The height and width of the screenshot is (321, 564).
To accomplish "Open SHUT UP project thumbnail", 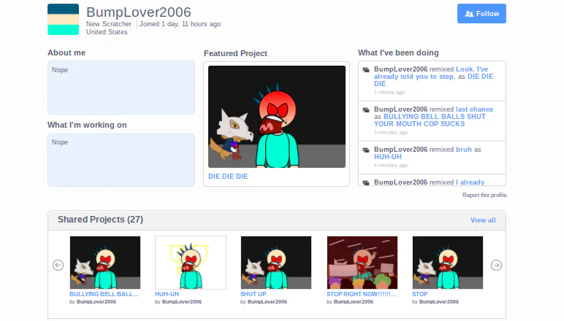I will [x=276, y=263].
